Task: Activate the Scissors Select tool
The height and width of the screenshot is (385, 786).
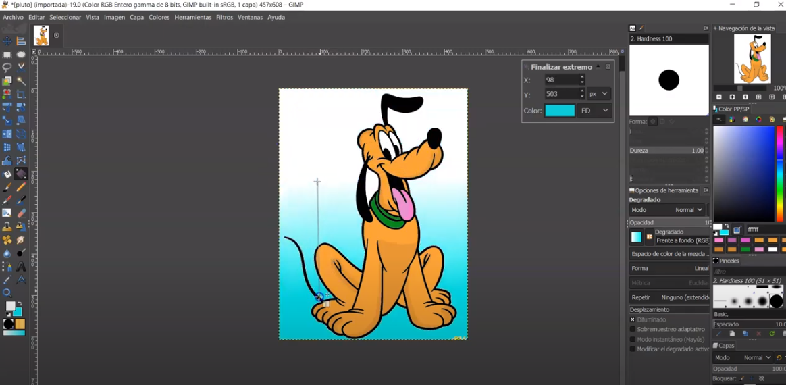Action: click(x=21, y=67)
